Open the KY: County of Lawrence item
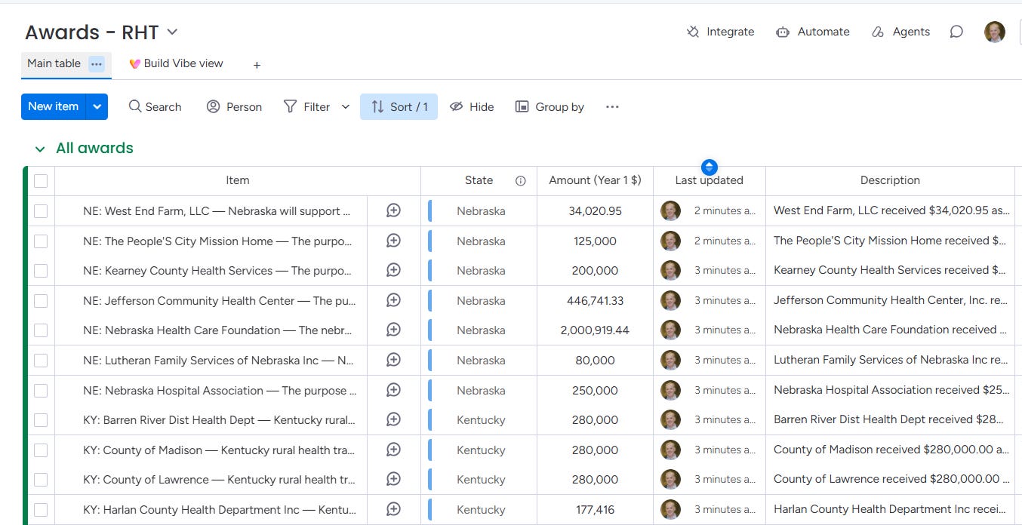The height and width of the screenshot is (525, 1022). [x=219, y=480]
